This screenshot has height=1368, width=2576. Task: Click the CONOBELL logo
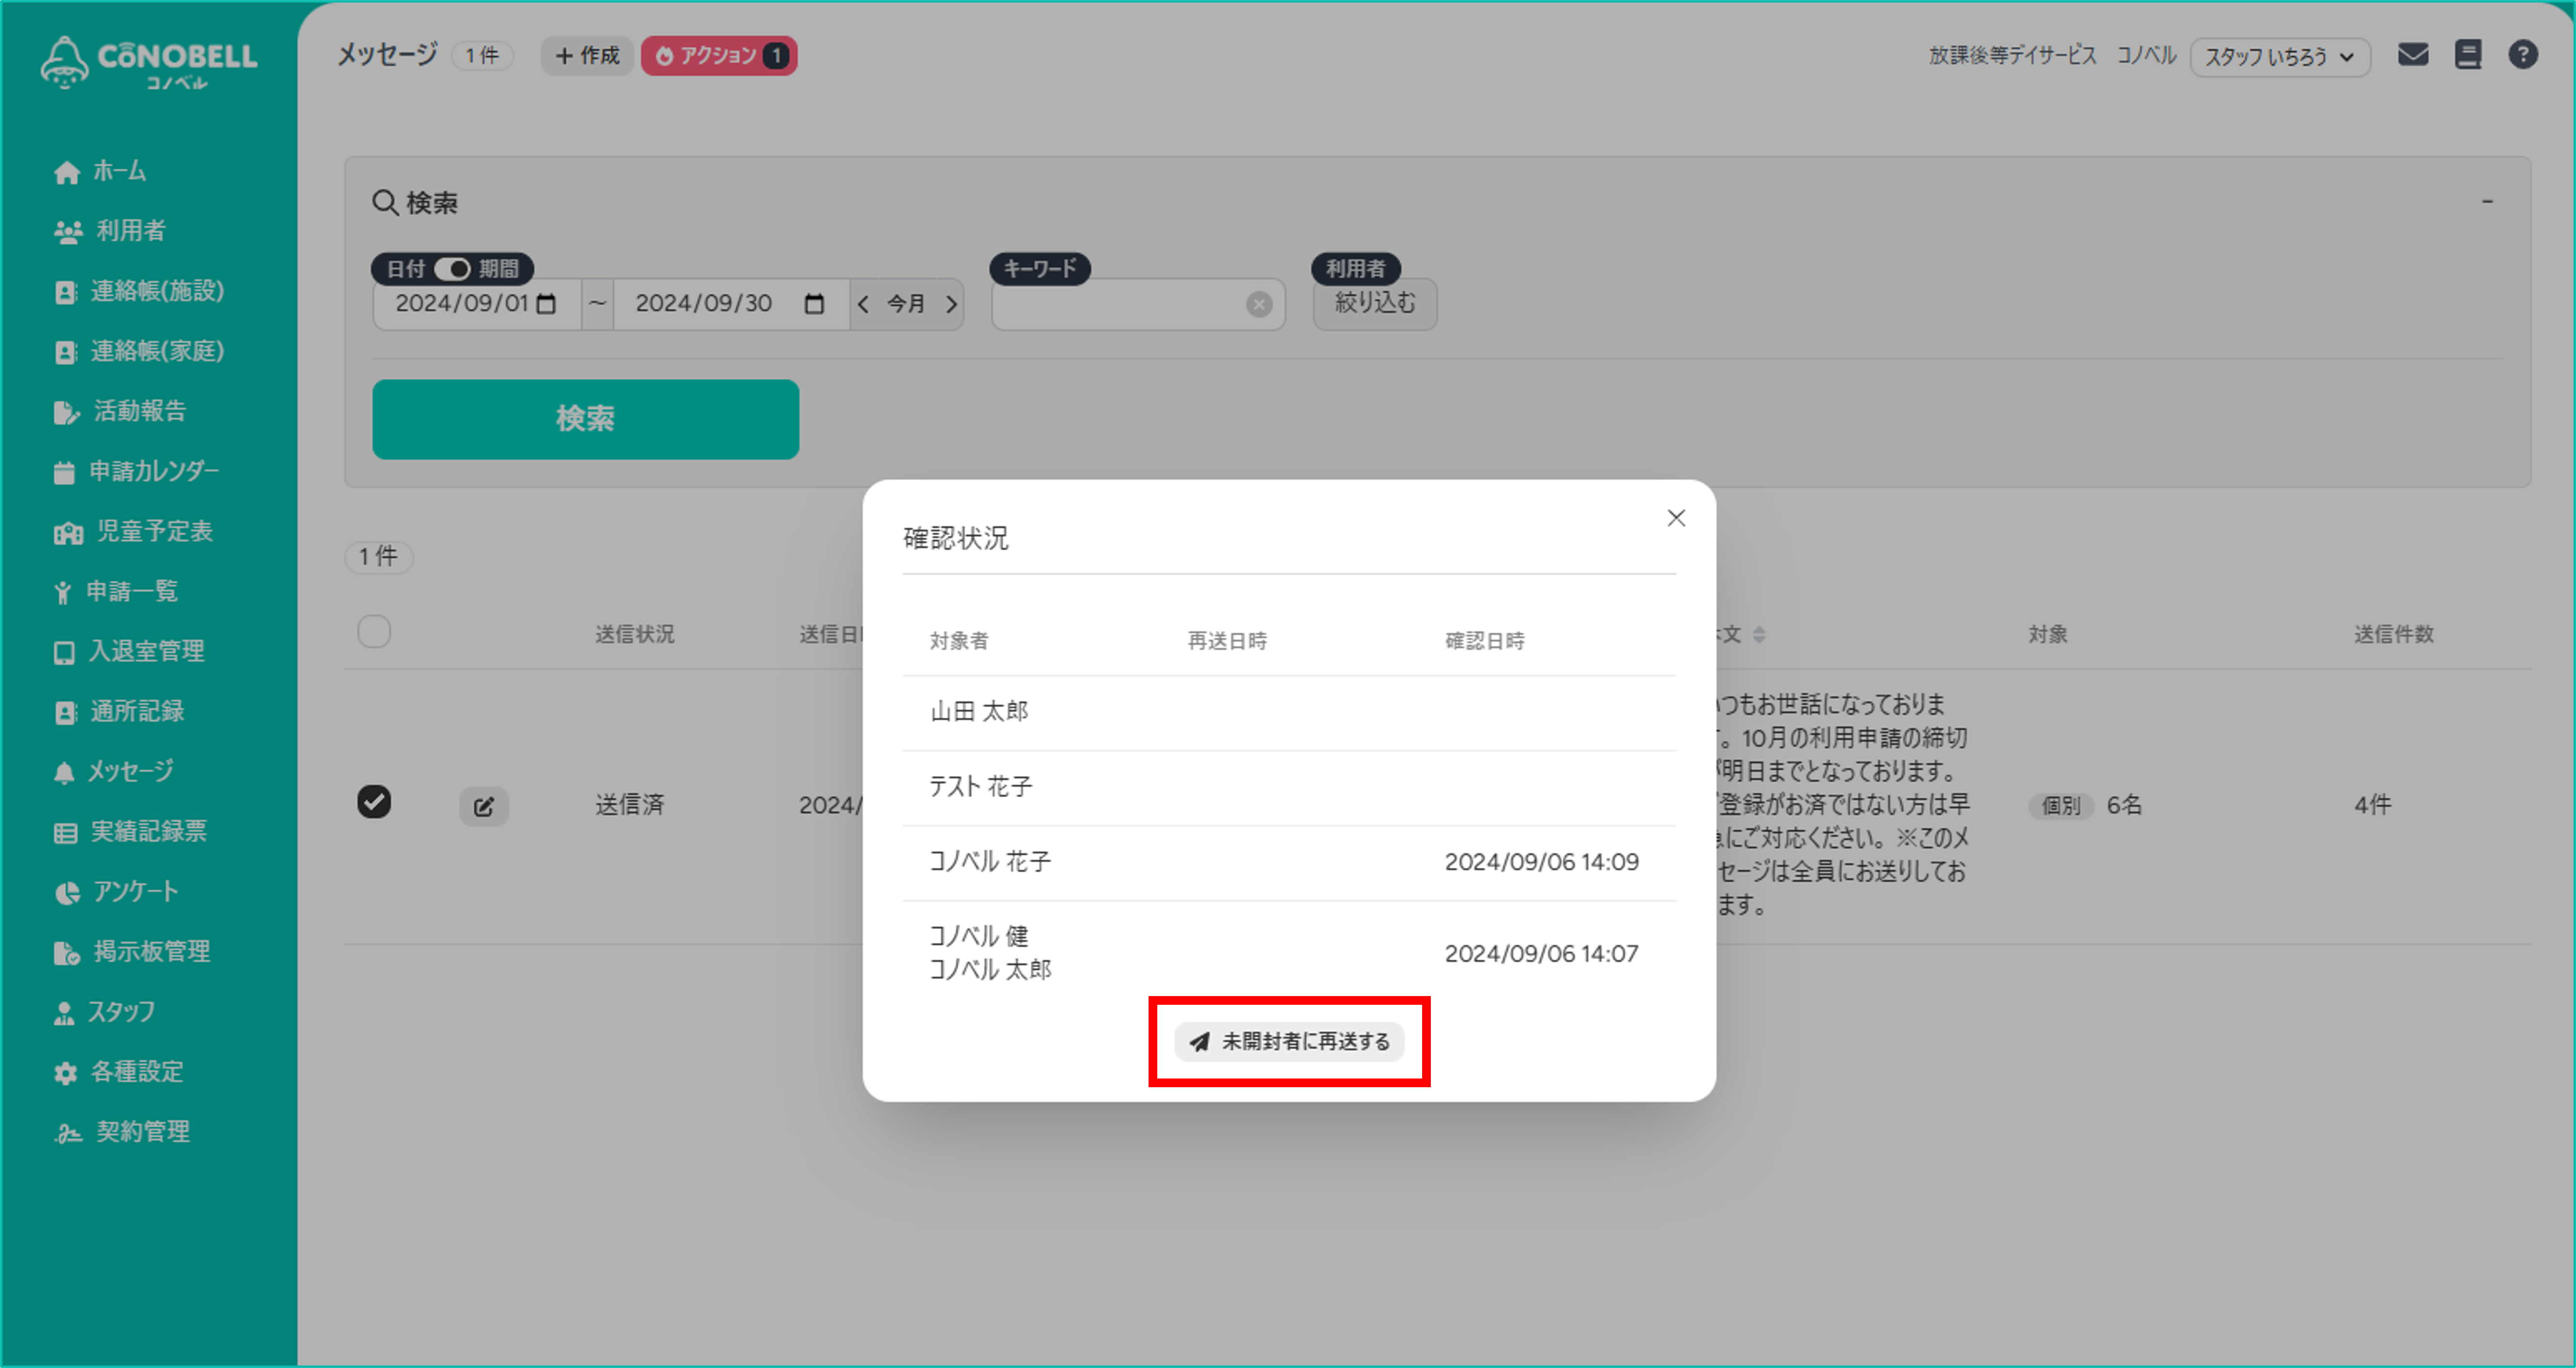[149, 62]
